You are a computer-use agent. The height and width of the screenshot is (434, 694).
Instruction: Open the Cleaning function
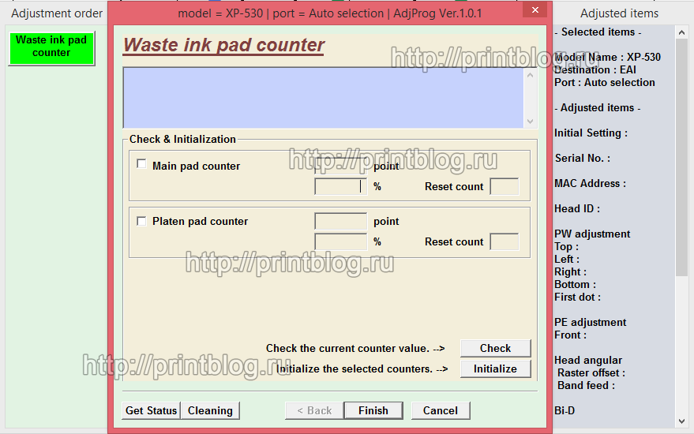tap(210, 410)
